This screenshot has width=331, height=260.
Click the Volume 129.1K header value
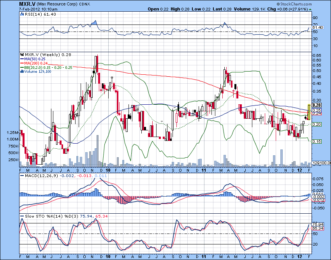(x=250, y=9)
